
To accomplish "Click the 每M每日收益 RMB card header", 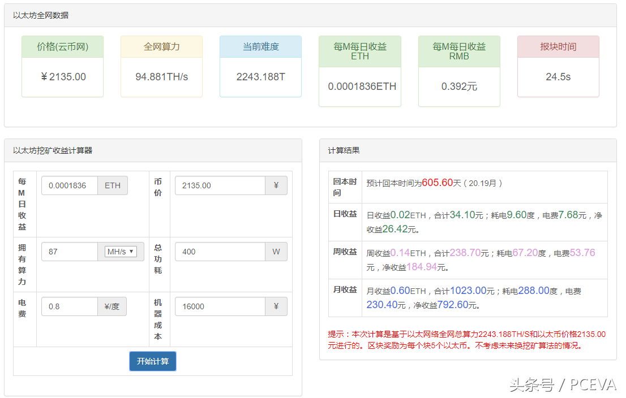I will point(459,51).
